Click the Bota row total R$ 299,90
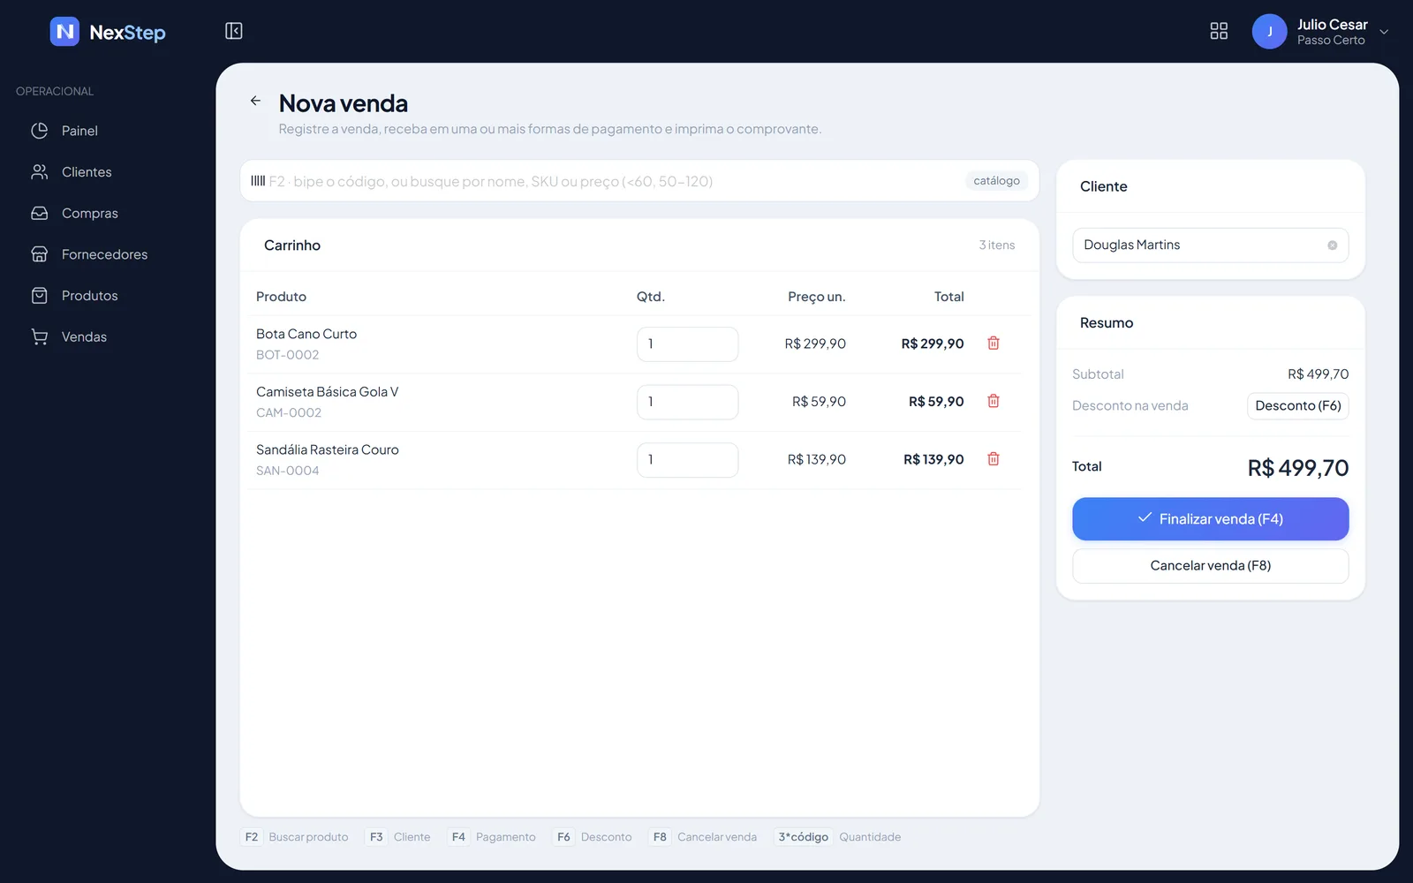The image size is (1413, 883). [x=932, y=343]
